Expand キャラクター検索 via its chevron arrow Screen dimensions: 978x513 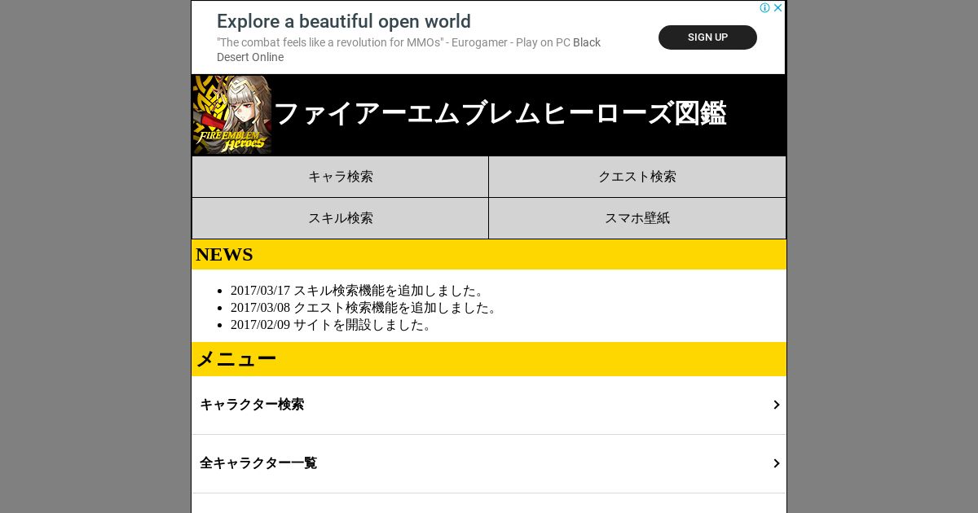[777, 405]
